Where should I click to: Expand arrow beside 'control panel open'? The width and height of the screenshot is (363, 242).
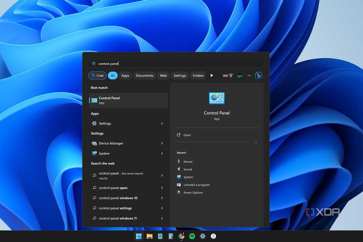[x=162, y=188]
